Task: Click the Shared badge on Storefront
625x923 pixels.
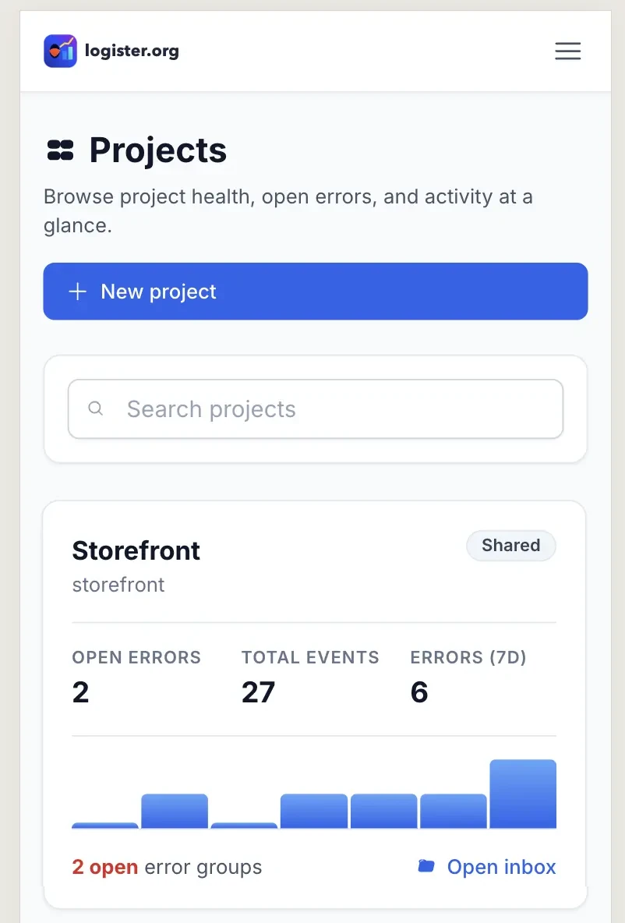Action: pos(510,546)
